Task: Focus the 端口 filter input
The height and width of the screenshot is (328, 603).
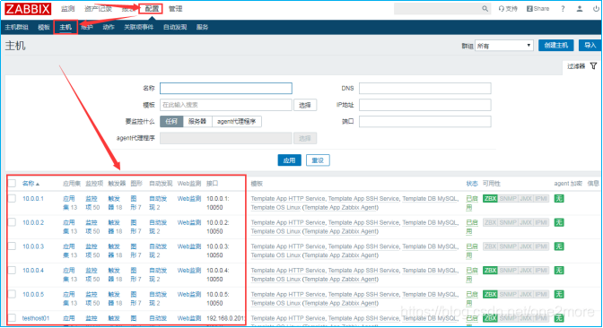Action: pos(425,121)
